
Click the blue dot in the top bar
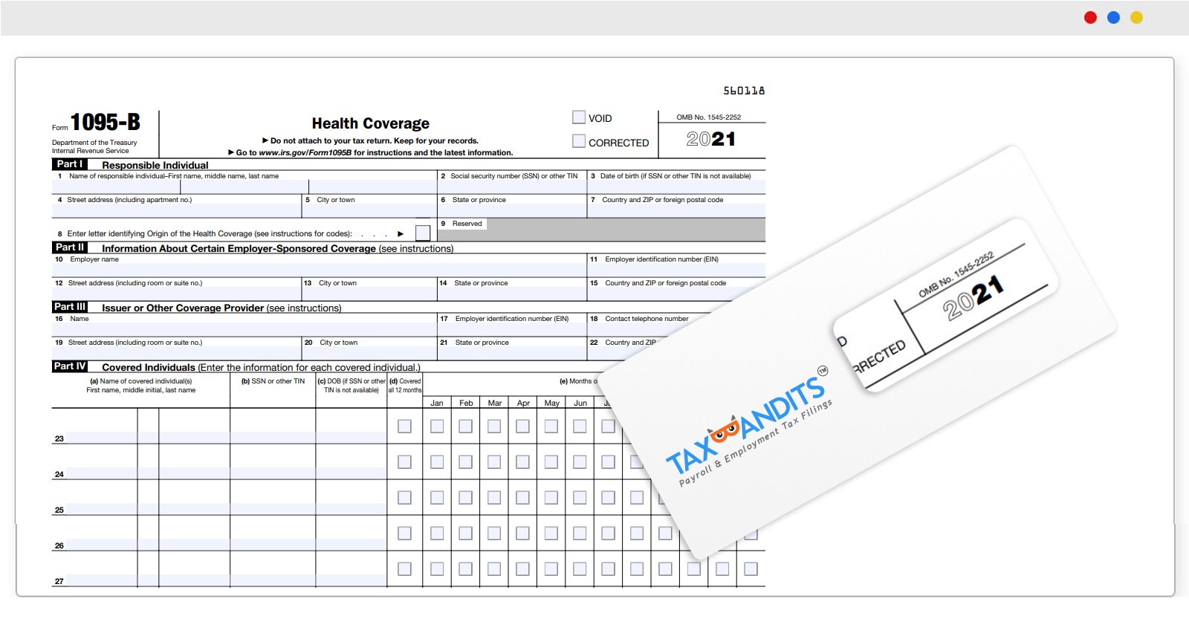[1113, 17]
